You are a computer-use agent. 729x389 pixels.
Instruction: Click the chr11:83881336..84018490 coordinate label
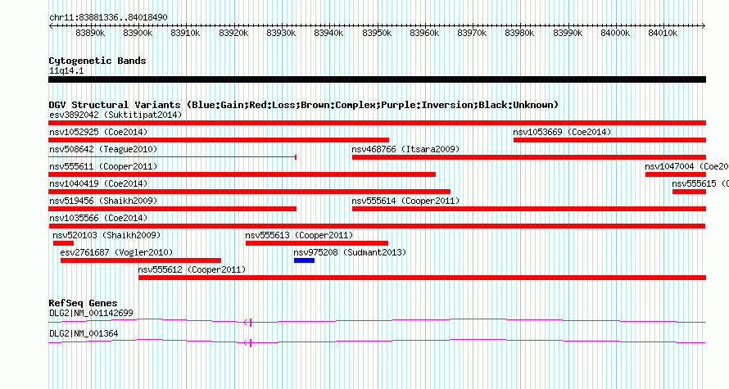click(x=108, y=17)
